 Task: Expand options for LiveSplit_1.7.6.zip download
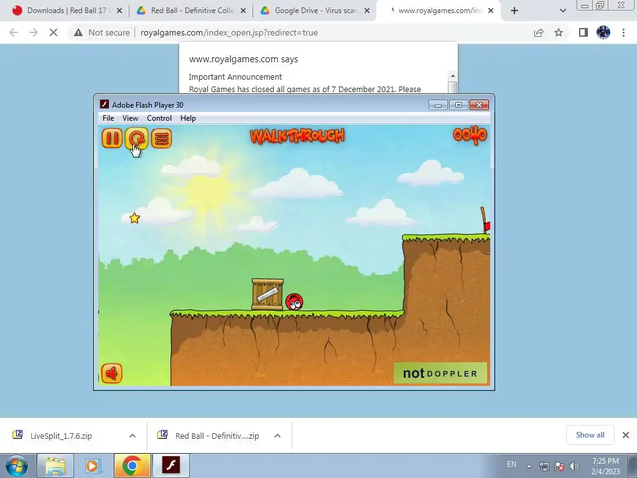point(133,436)
